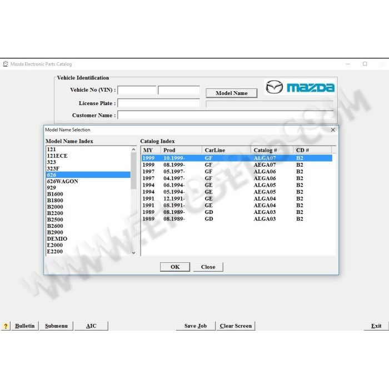Confirm selection with OK button

pos(175,267)
